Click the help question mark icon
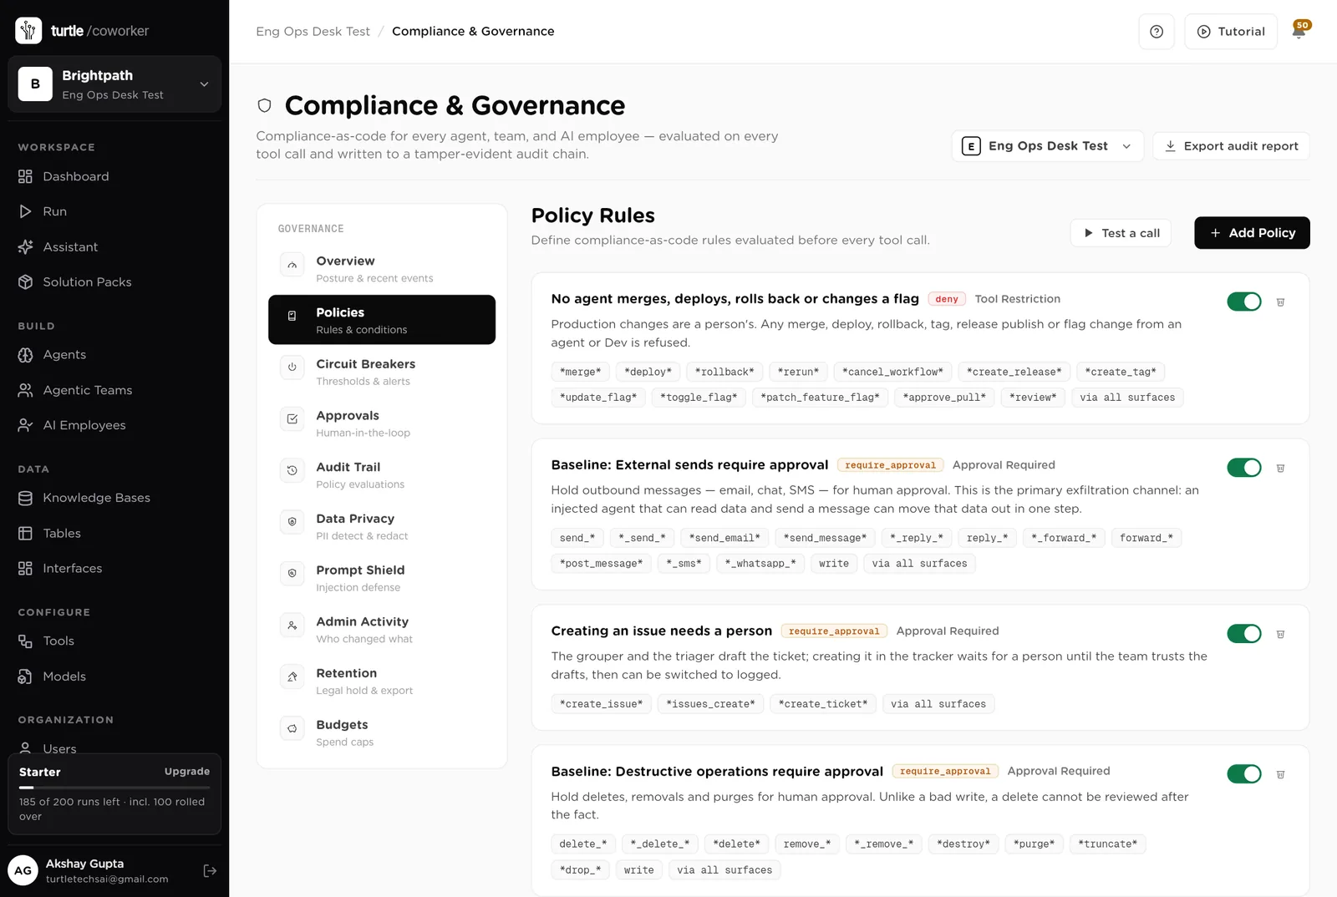 pos(1157,32)
